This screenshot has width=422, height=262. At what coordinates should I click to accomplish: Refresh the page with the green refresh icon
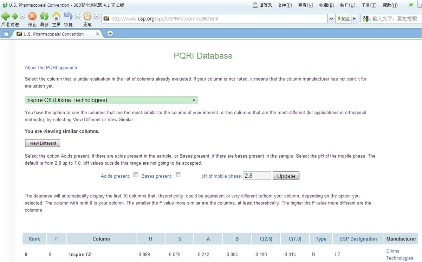tap(44, 16)
